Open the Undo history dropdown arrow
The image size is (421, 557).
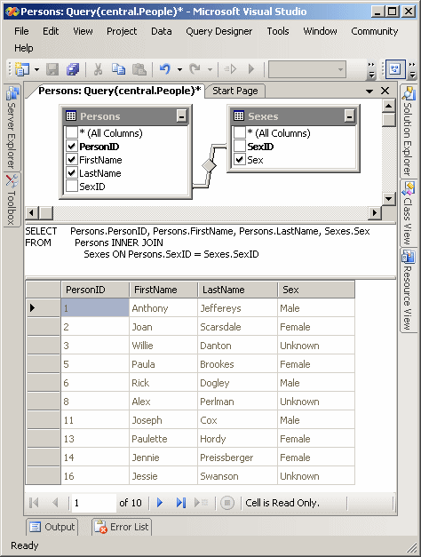[179, 69]
